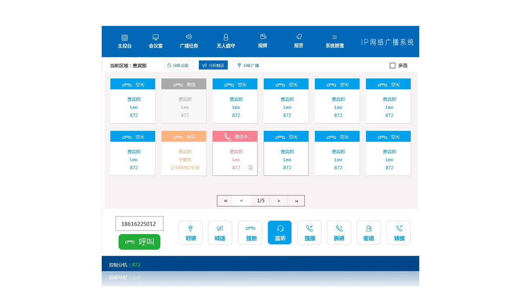Open the 密语 whisper function
The image size is (511, 298).
(x=369, y=232)
